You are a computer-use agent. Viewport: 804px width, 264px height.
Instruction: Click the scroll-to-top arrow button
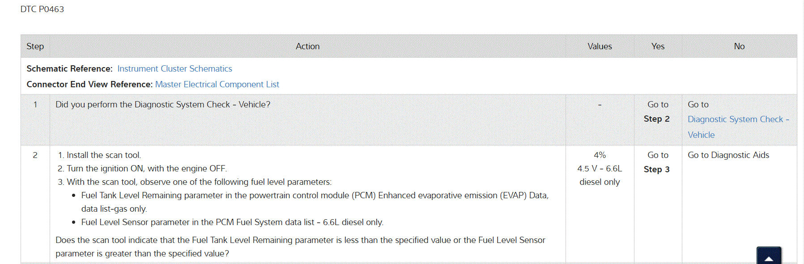768,256
